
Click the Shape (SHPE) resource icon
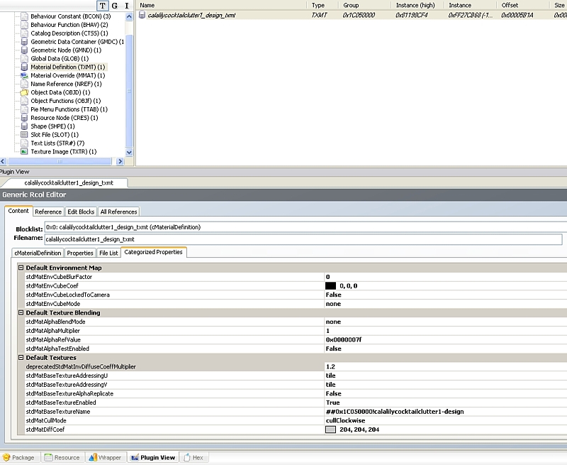[25, 126]
